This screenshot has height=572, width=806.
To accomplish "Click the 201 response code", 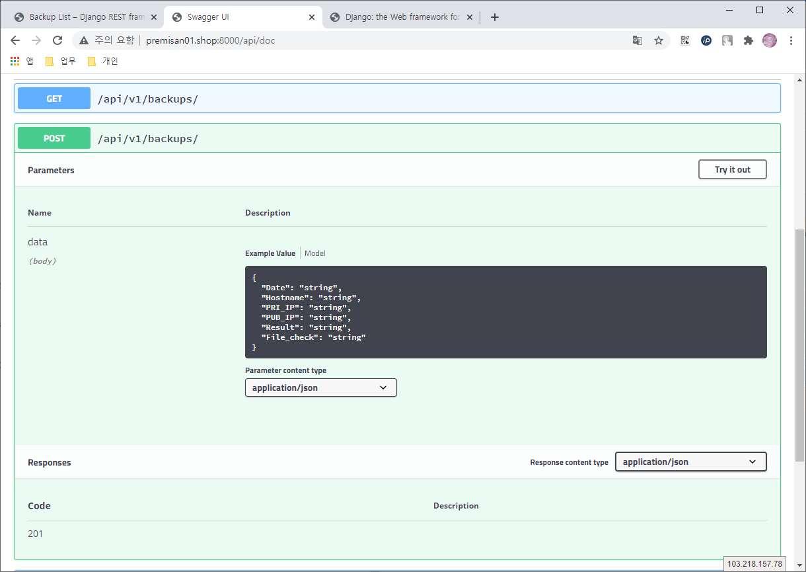I will pos(35,533).
